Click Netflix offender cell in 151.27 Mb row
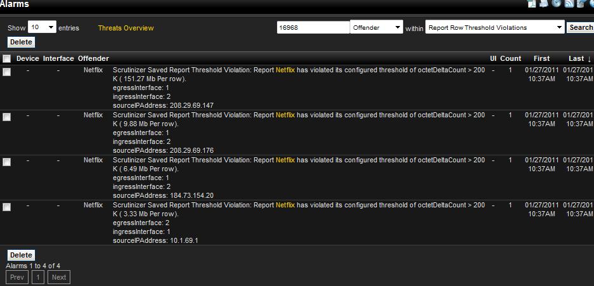 tap(93, 70)
